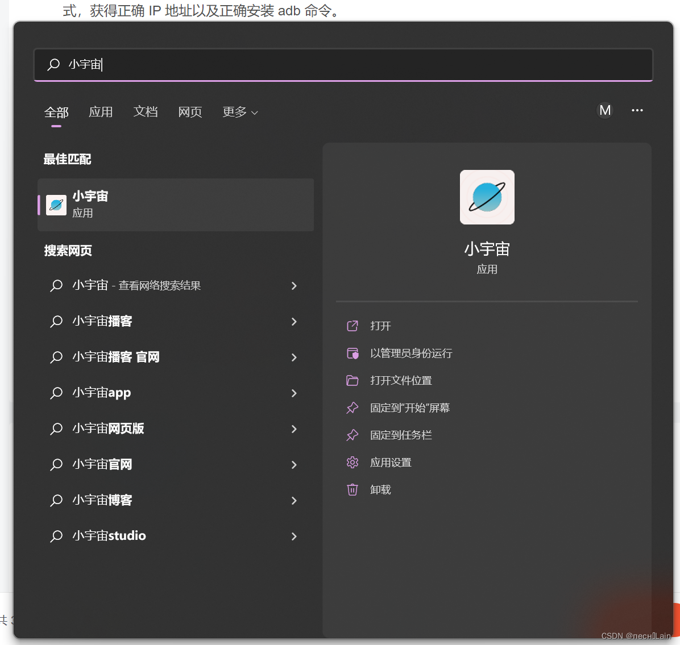The image size is (680, 645).
Task: Choose the 小宇宙博客 suggestion text
Action: click(x=102, y=500)
